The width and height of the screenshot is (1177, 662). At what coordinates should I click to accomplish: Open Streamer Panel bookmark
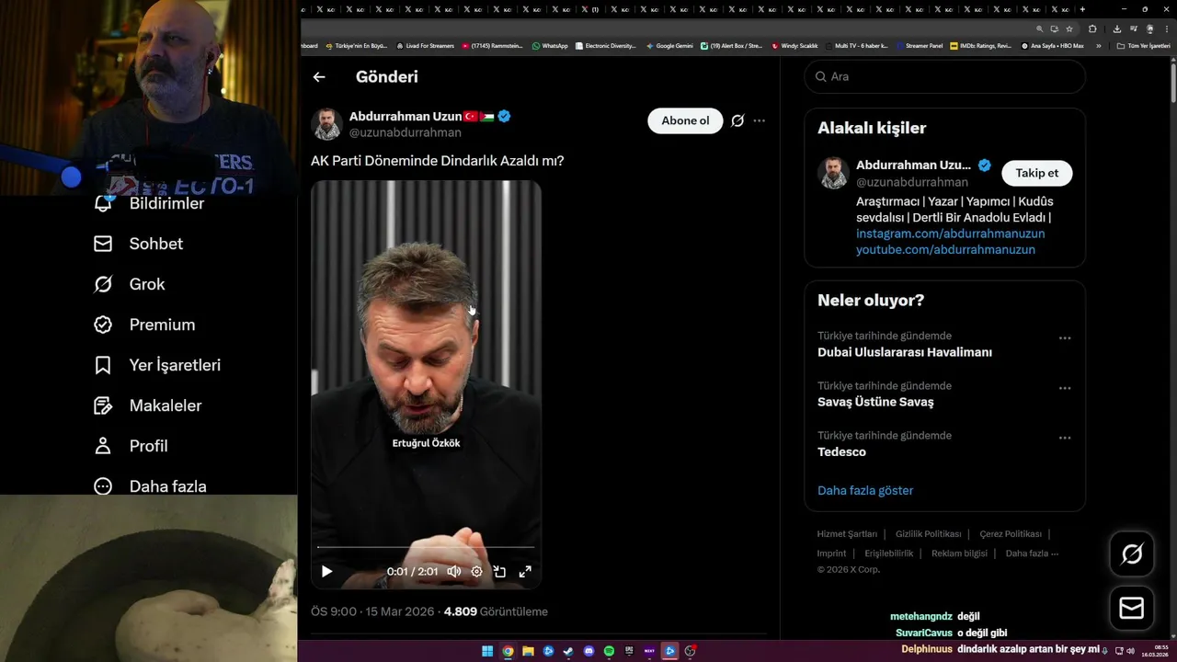[919, 45]
